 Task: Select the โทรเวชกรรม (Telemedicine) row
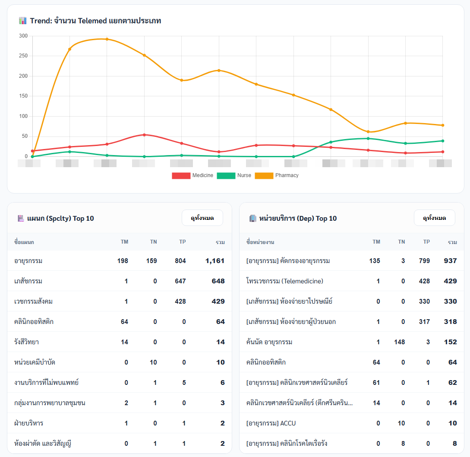[352, 281]
